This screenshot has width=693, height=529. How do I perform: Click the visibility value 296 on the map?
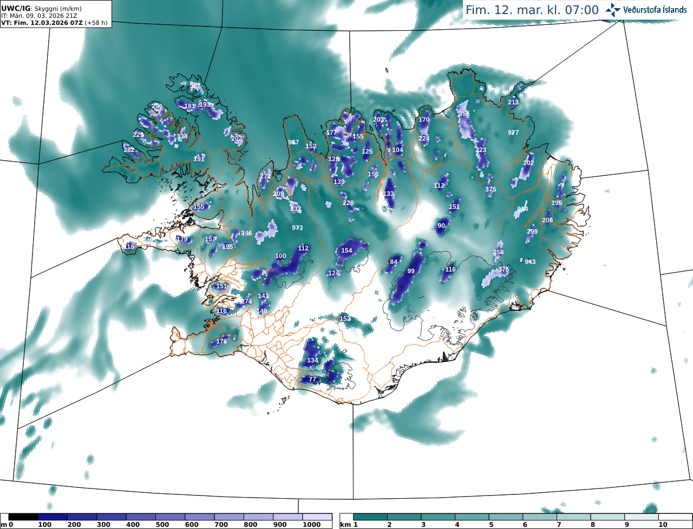pyautogui.click(x=157, y=107)
